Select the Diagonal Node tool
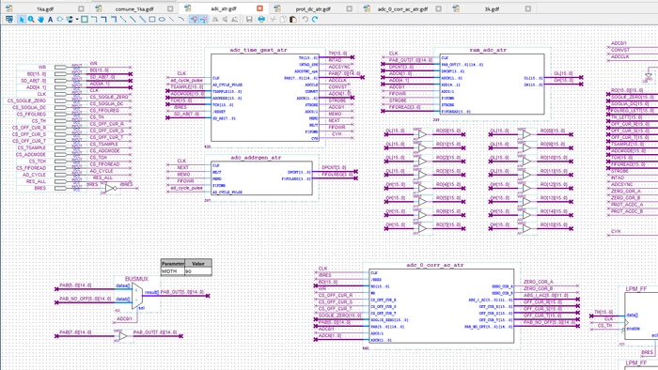658x370 pixels. tap(123, 20)
